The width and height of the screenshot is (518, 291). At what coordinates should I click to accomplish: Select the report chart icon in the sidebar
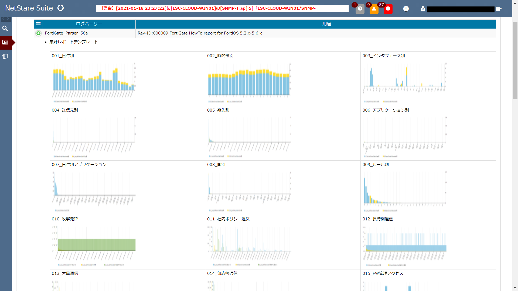[x=5, y=42]
